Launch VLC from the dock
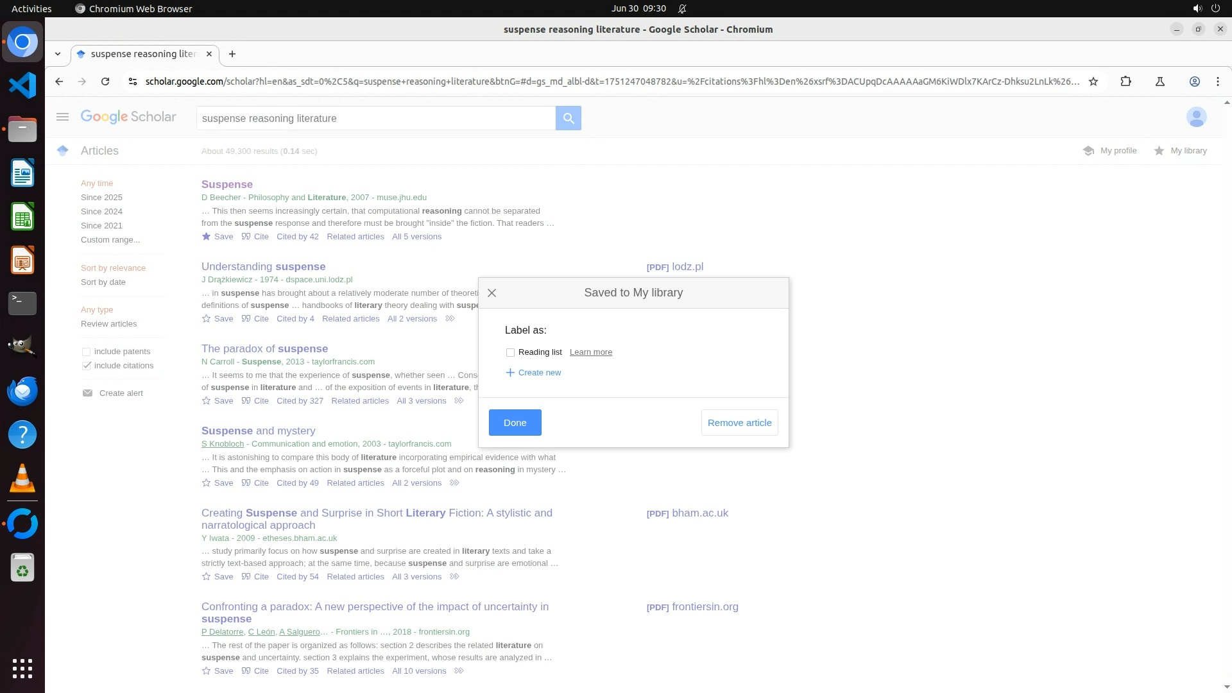Viewport: 1232px width, 693px height. pos(22,479)
